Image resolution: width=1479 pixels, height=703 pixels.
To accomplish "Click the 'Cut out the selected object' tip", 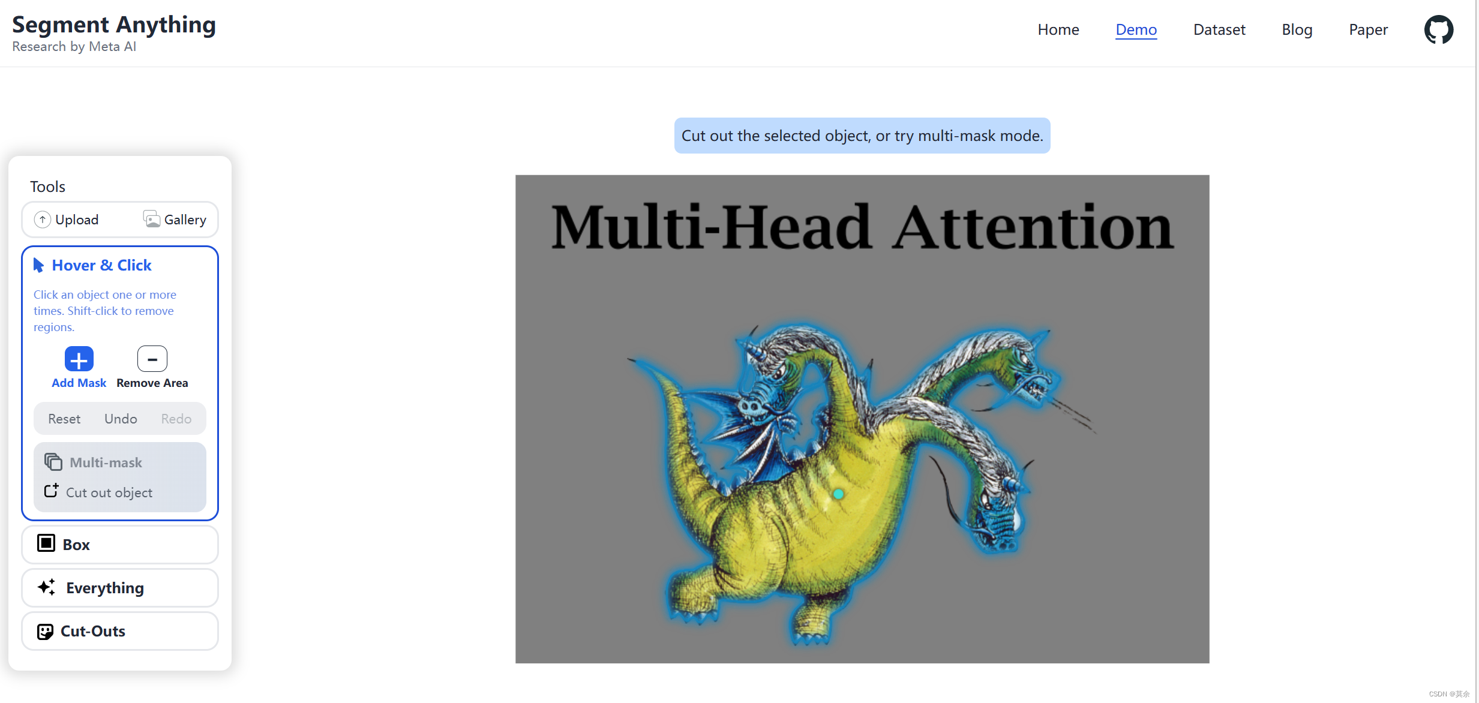I will 862,136.
